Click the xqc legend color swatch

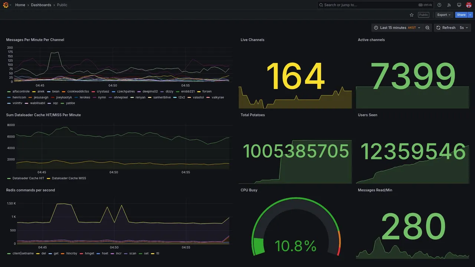[x=50, y=103]
